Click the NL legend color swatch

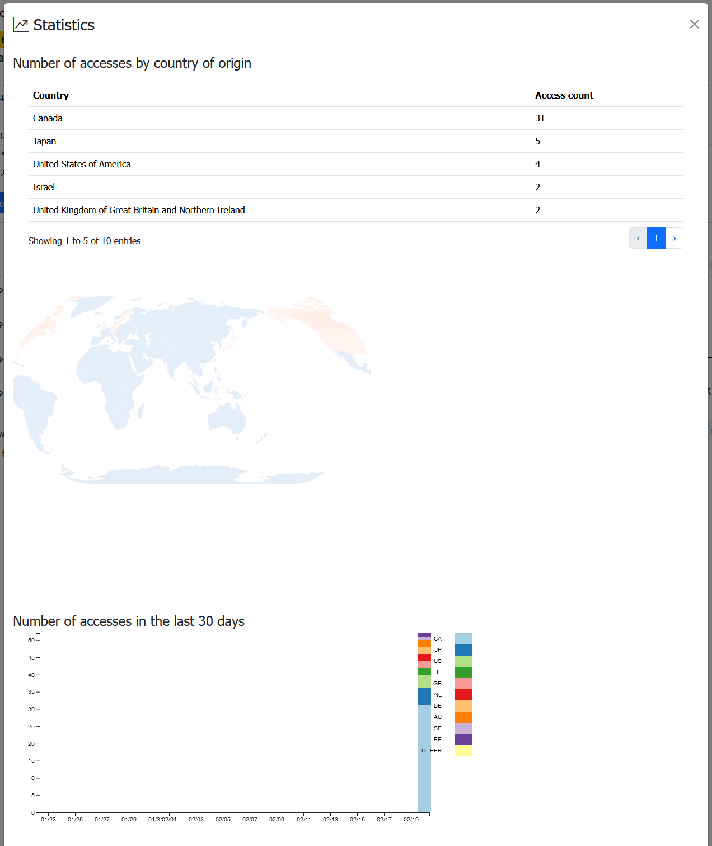[x=463, y=695]
